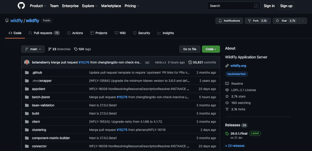312x151 pixels.
Task: Open the Marketplace navigation item
Action: pyautogui.click(x=111, y=6)
